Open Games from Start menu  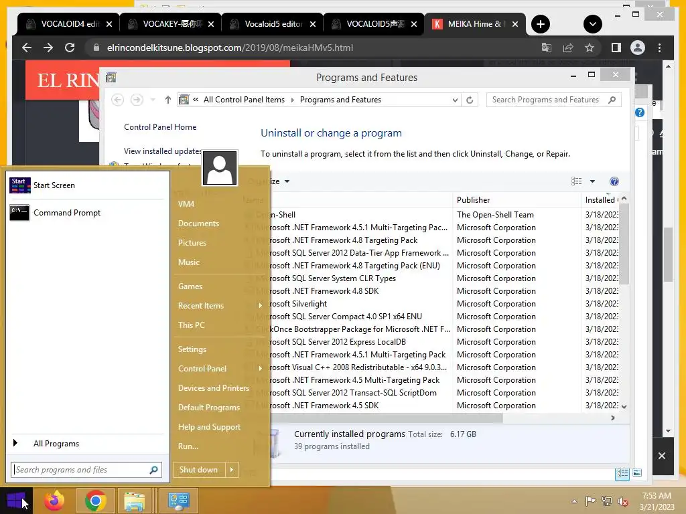click(190, 286)
